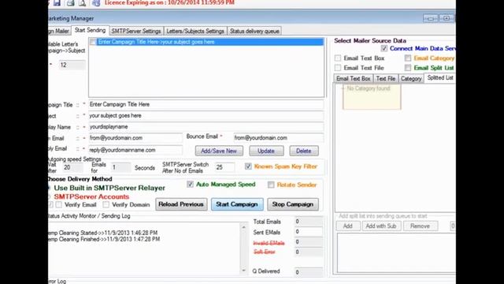Enable the Email Split List checkbox
Viewport: 504px width, 284px height.
point(408,68)
